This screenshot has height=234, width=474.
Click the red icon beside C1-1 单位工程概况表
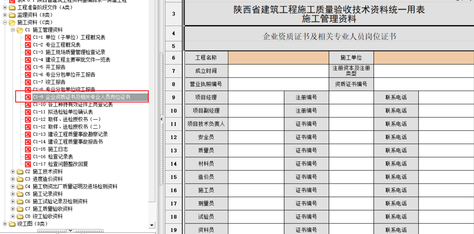[x=28, y=37]
